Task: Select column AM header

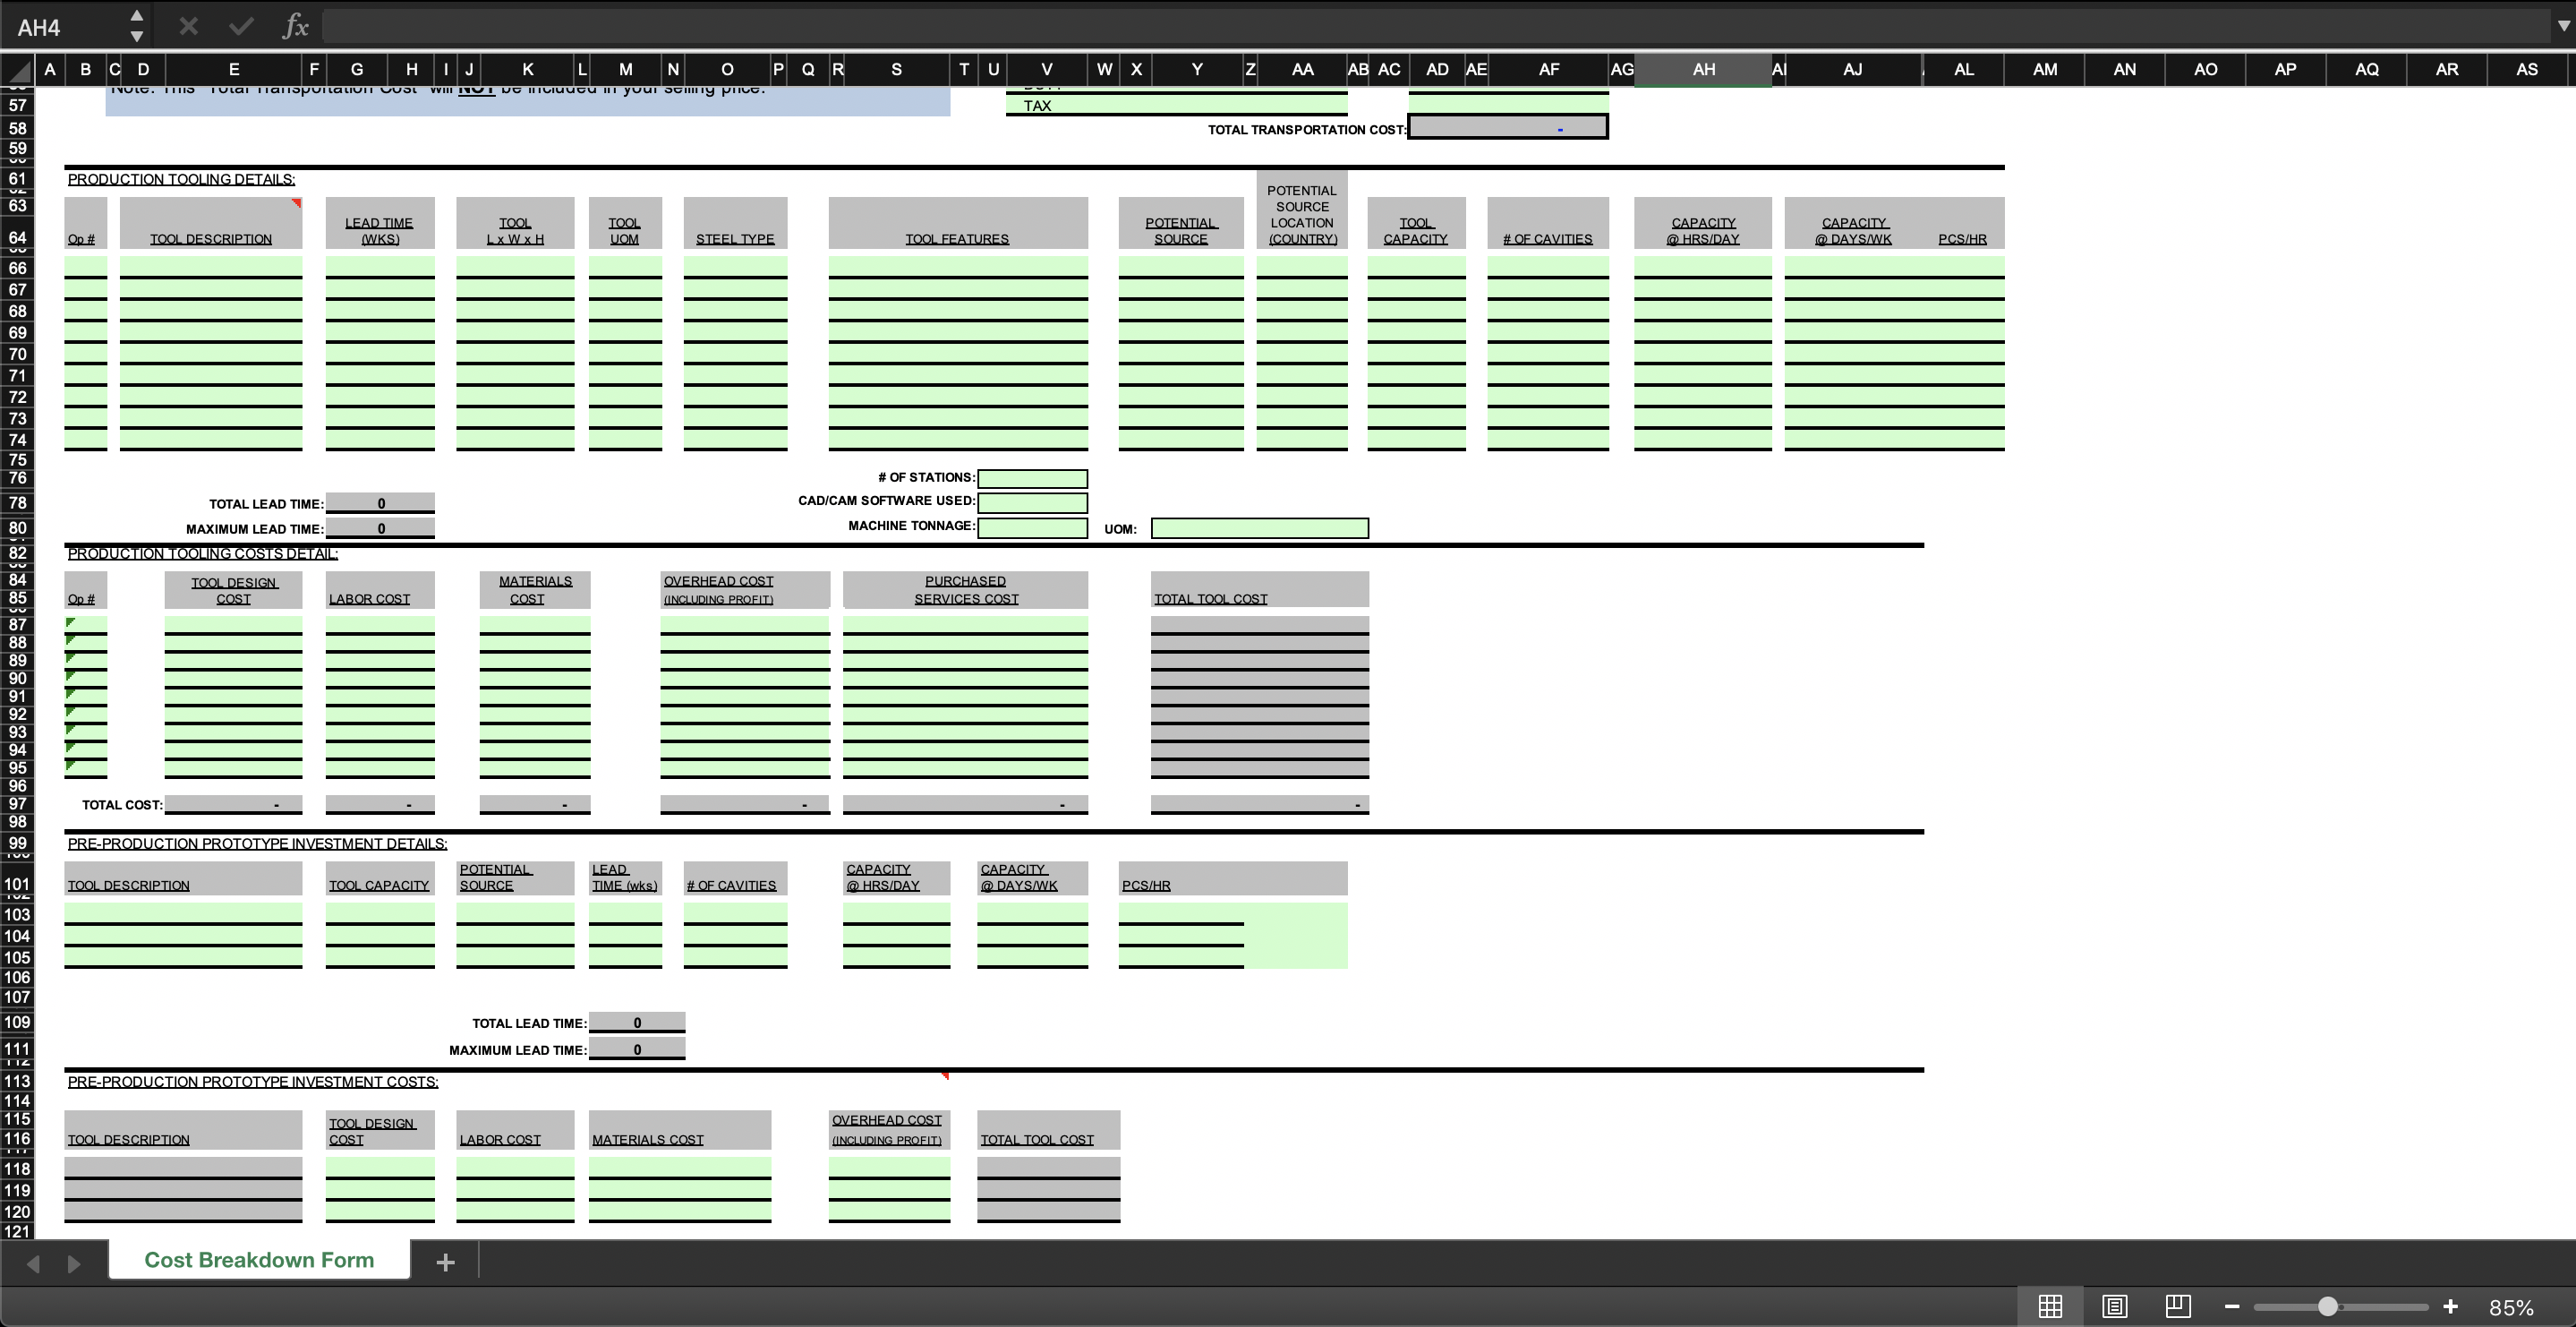Action: click(2045, 69)
